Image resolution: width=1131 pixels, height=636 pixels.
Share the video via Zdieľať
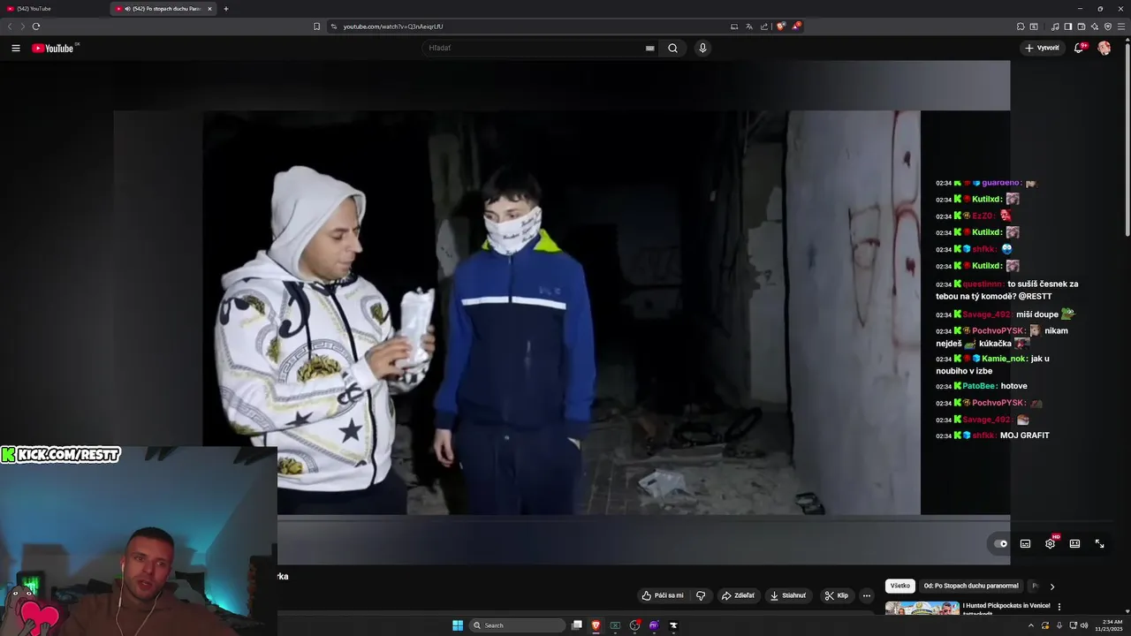point(738,595)
